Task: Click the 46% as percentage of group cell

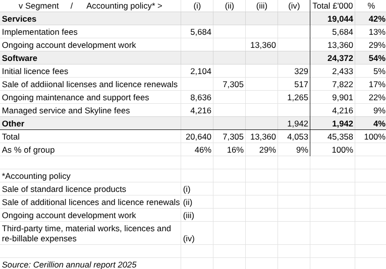Action: tap(203, 150)
